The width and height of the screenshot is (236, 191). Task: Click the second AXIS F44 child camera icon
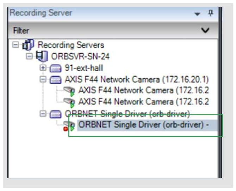click(x=69, y=103)
